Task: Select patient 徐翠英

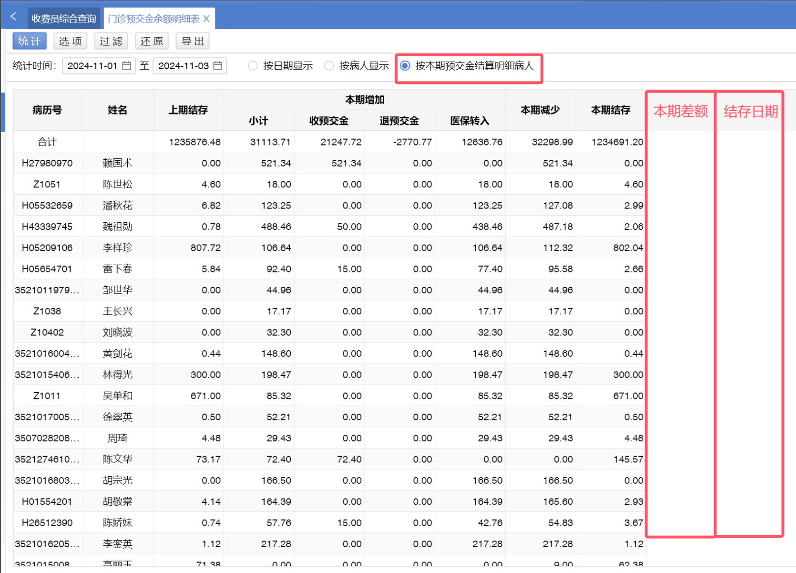Action: click(118, 417)
